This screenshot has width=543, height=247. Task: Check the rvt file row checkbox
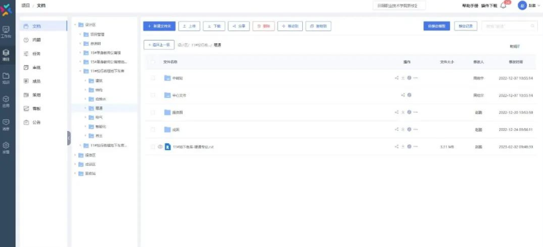[153, 146]
